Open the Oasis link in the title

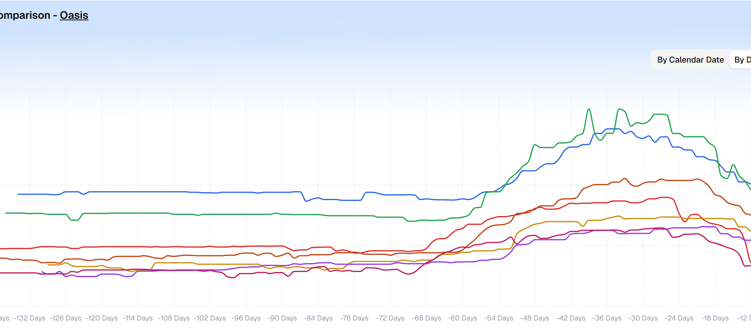click(x=74, y=15)
